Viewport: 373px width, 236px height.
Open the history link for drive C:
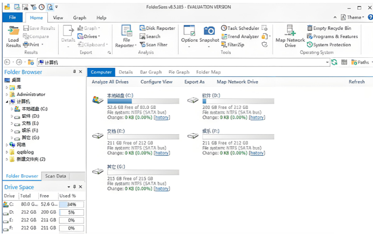click(162, 117)
